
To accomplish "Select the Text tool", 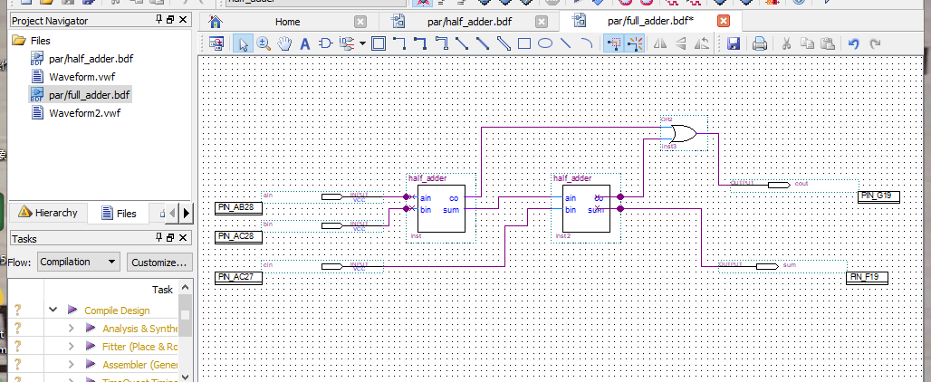I will click(305, 43).
